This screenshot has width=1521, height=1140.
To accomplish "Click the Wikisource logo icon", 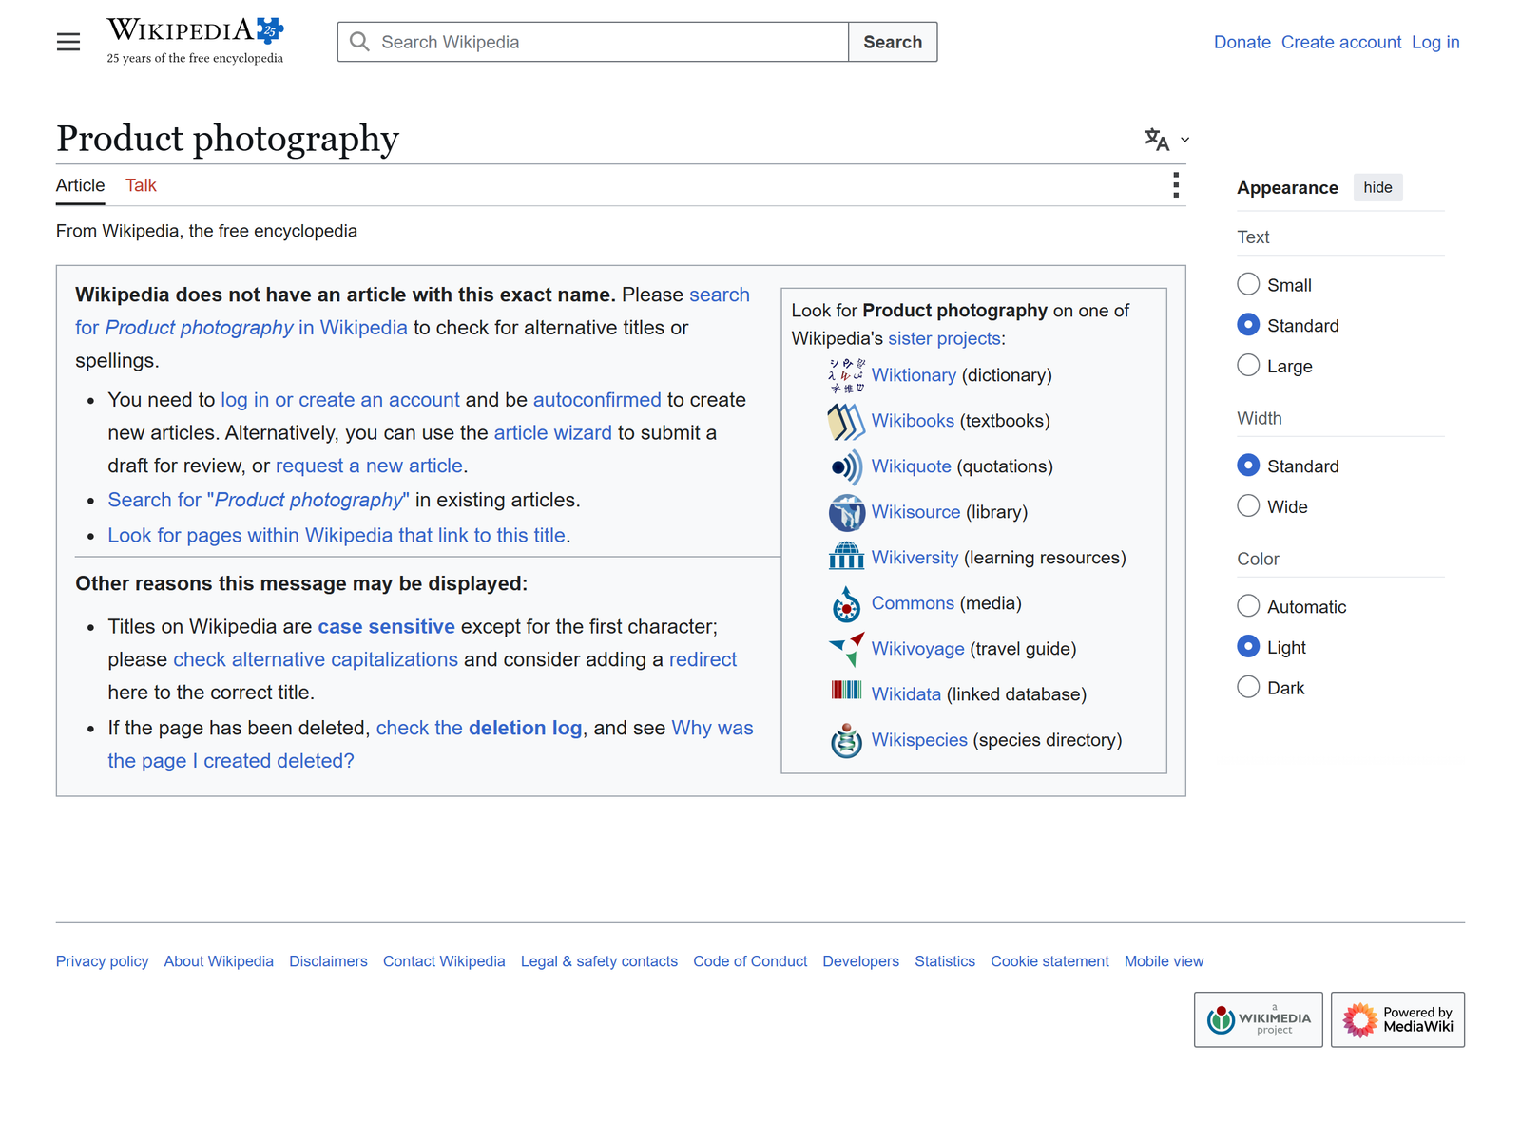I will tap(846, 512).
